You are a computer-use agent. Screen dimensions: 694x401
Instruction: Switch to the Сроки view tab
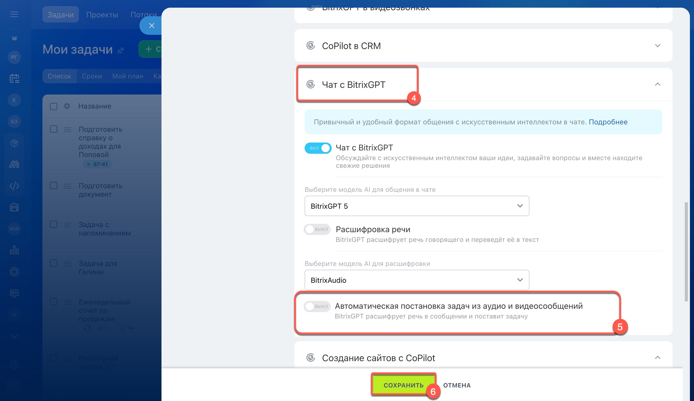[92, 76]
